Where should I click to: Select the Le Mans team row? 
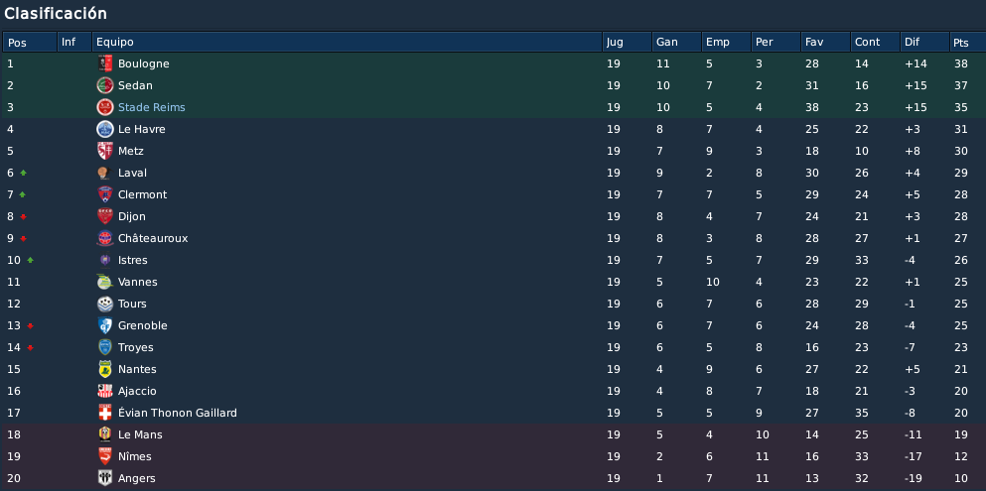pos(493,434)
